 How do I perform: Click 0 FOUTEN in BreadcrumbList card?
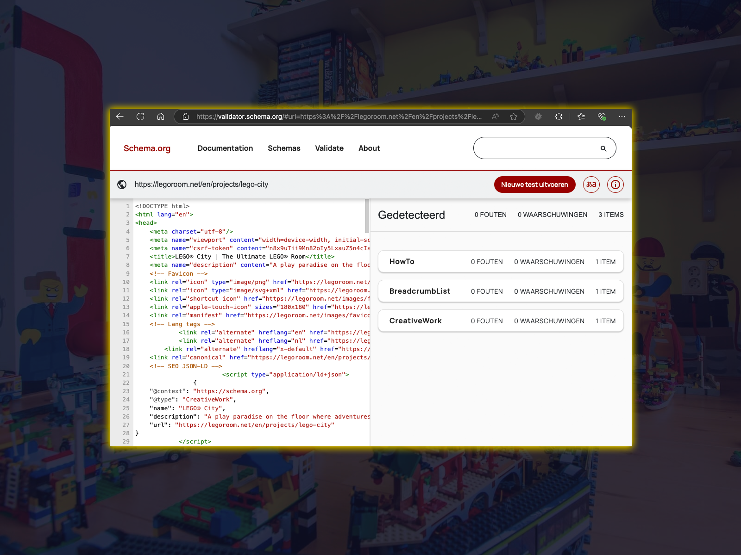(x=487, y=291)
